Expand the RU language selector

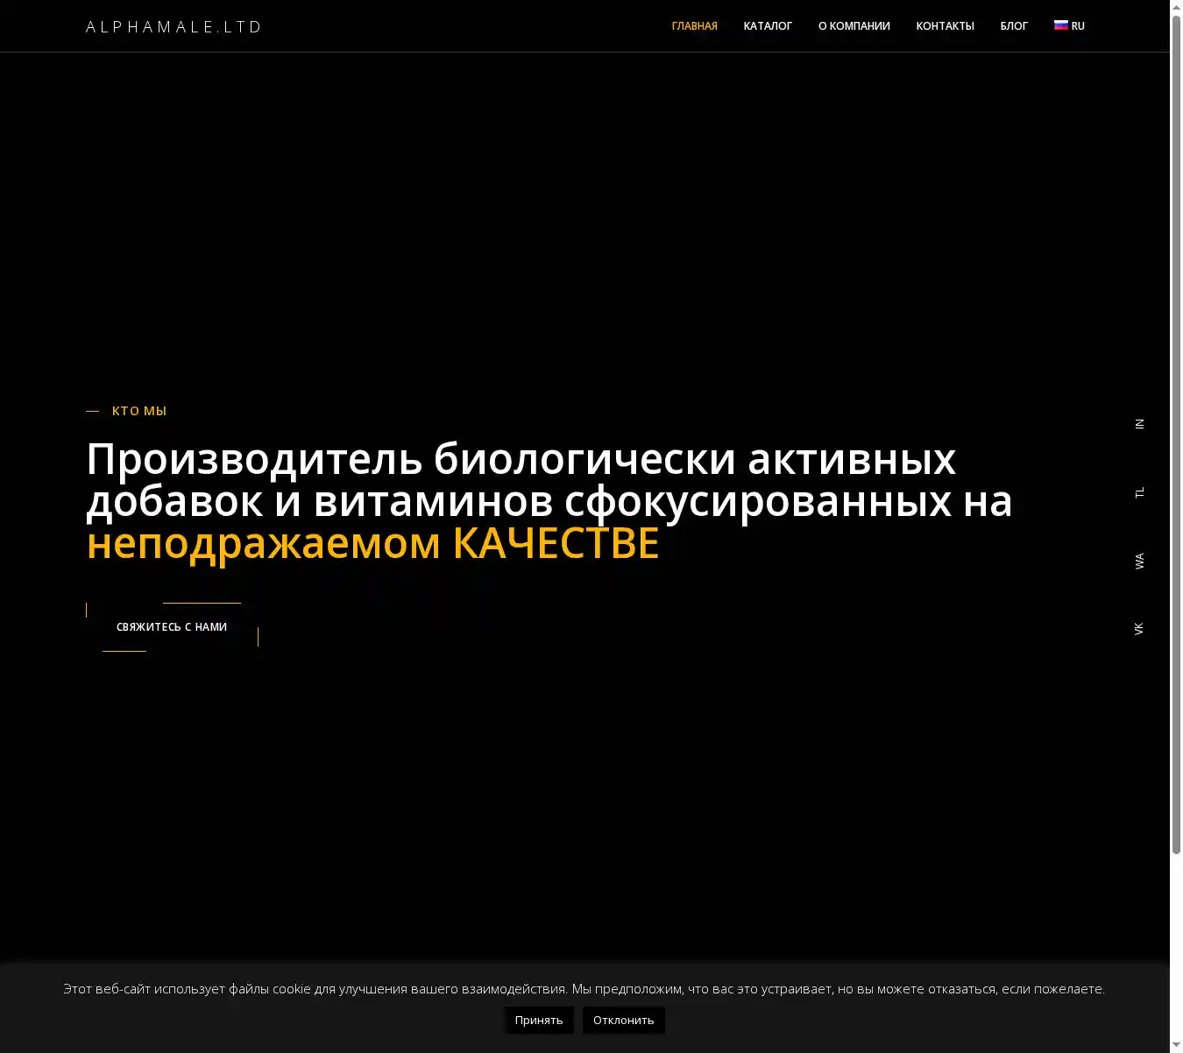1077,26
